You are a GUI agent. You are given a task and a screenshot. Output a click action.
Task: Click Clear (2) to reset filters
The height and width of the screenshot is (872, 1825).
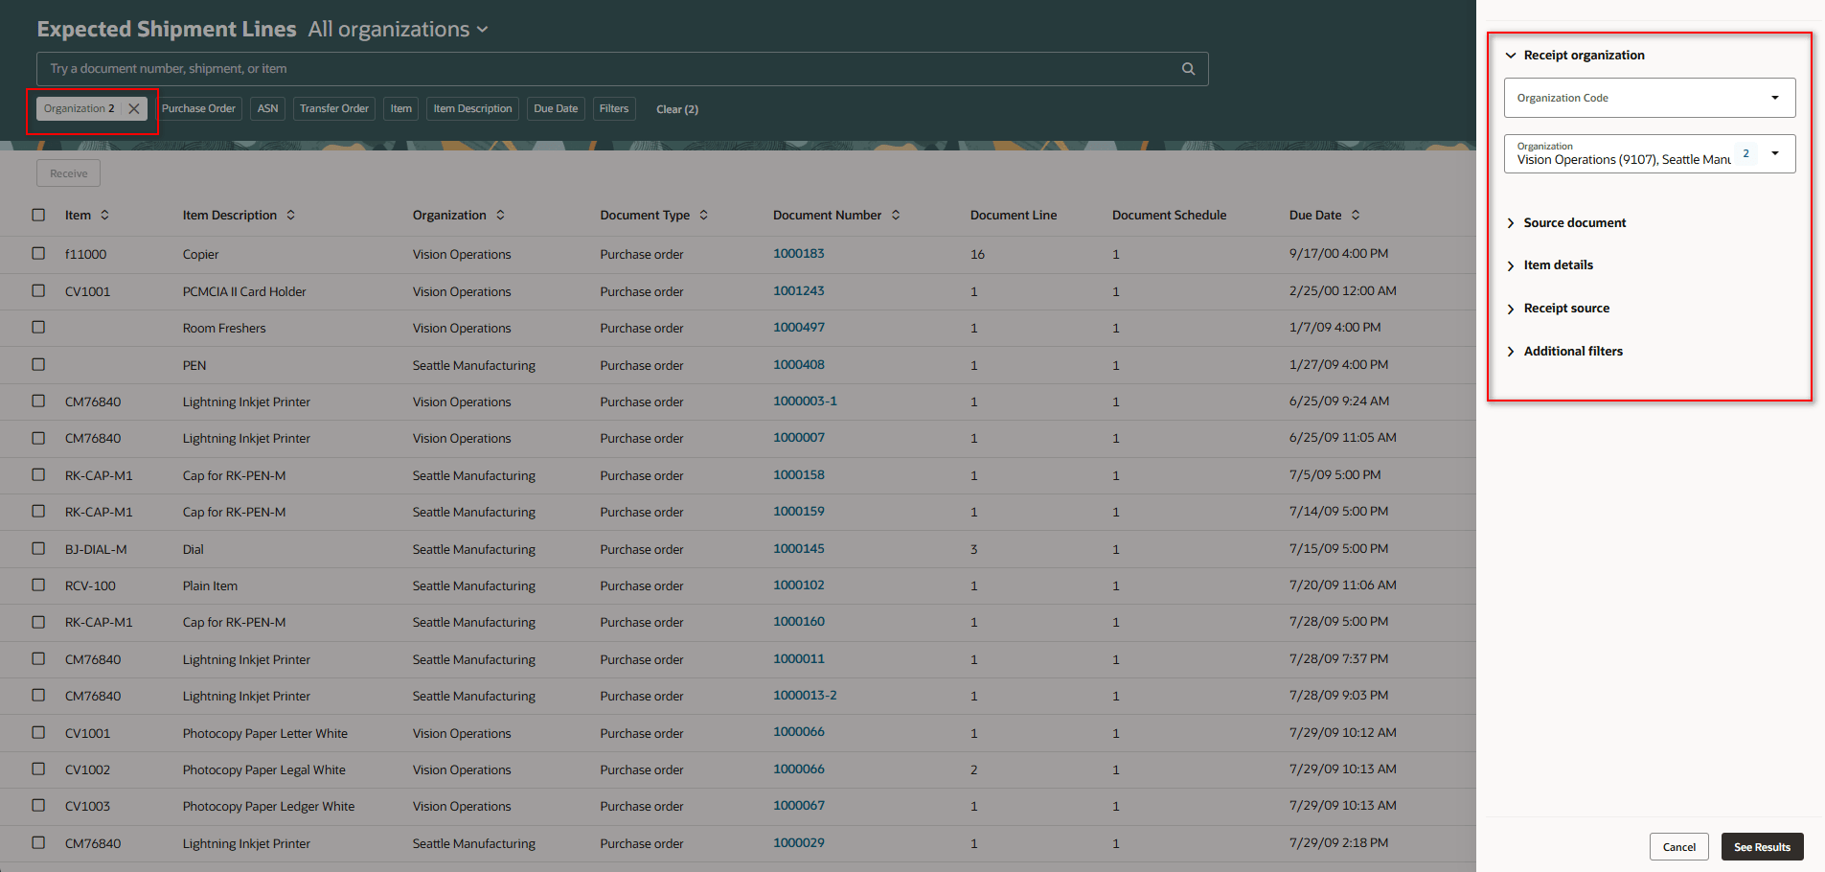pyautogui.click(x=677, y=109)
